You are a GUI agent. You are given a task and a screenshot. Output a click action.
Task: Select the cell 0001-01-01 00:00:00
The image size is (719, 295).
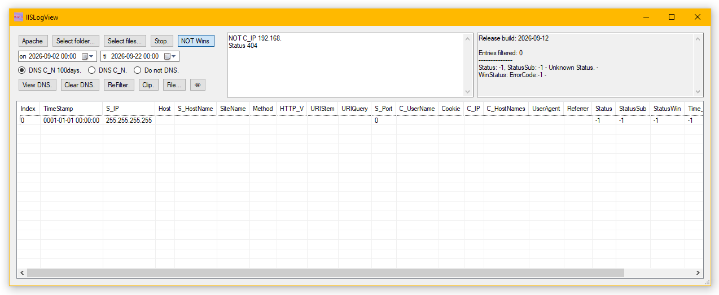(72, 120)
